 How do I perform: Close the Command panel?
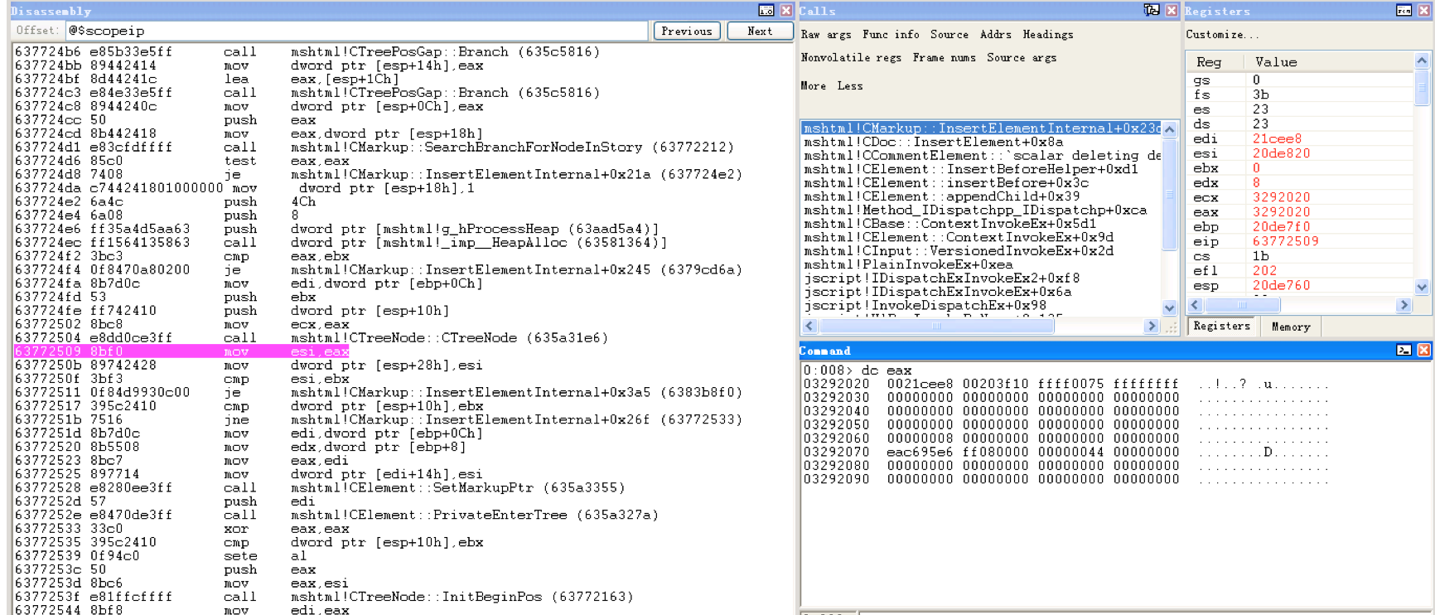pos(1423,351)
